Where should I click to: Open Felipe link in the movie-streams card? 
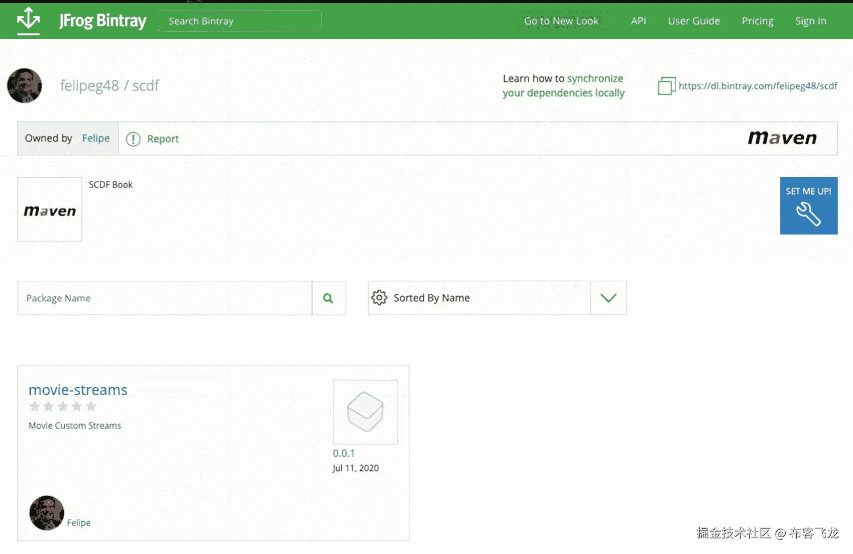79,523
